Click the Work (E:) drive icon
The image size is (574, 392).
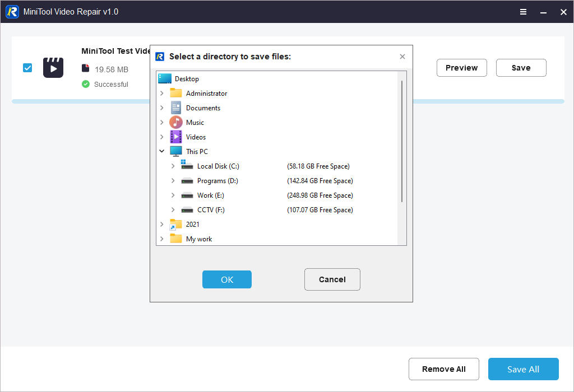(x=187, y=195)
